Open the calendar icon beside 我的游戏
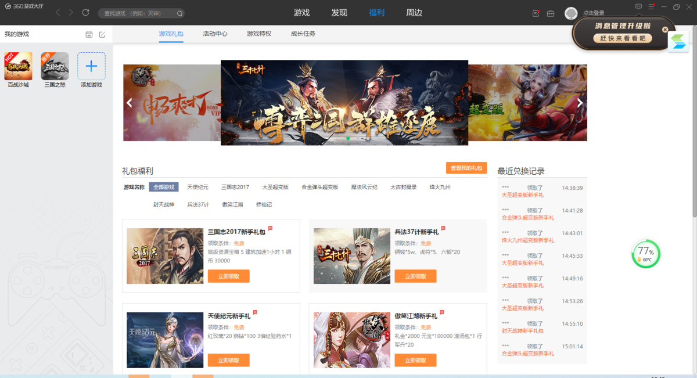 coord(89,35)
